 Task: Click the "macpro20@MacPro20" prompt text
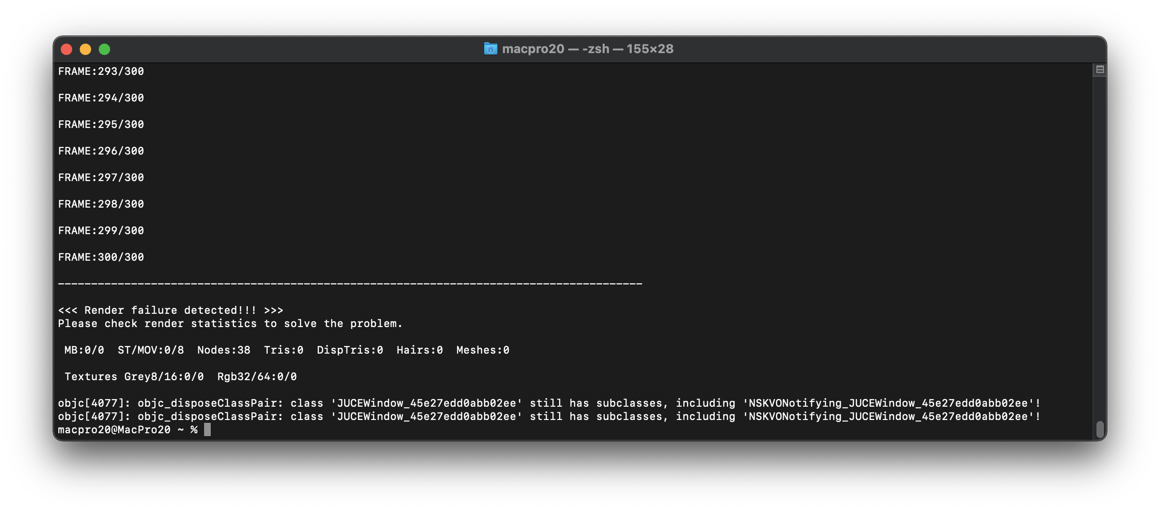click(x=114, y=430)
